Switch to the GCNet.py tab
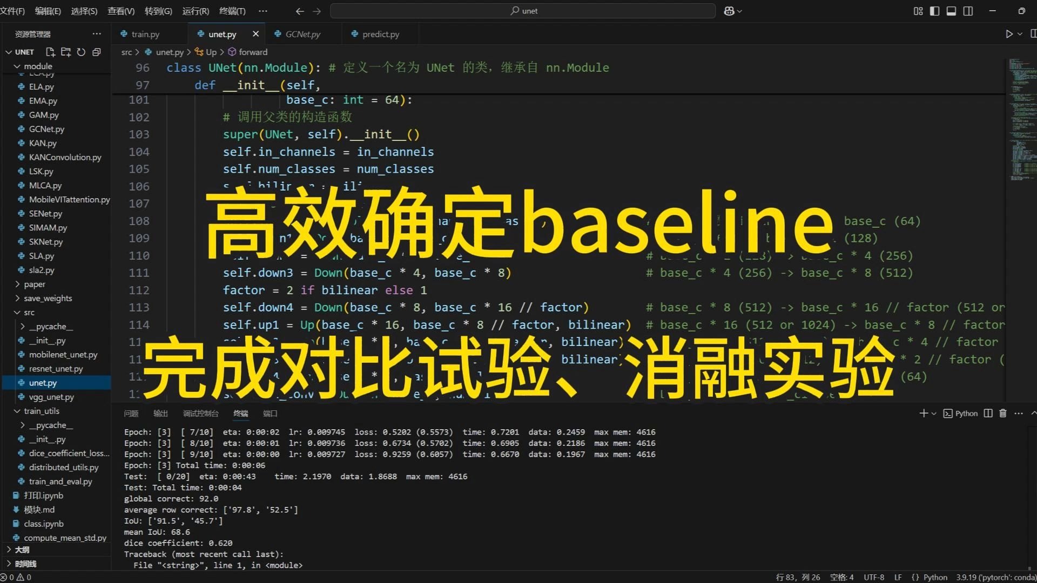Image resolution: width=1037 pixels, height=583 pixels. pyautogui.click(x=302, y=33)
